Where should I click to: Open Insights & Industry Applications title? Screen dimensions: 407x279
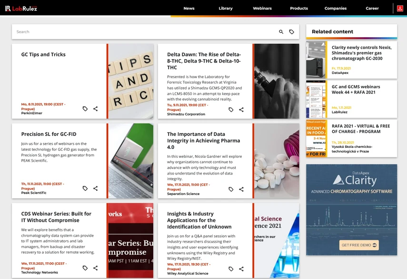(x=199, y=220)
